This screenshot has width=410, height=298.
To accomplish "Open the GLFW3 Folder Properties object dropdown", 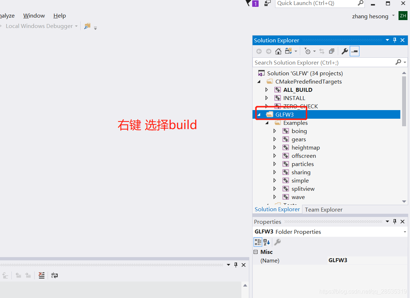I will tap(405, 232).
